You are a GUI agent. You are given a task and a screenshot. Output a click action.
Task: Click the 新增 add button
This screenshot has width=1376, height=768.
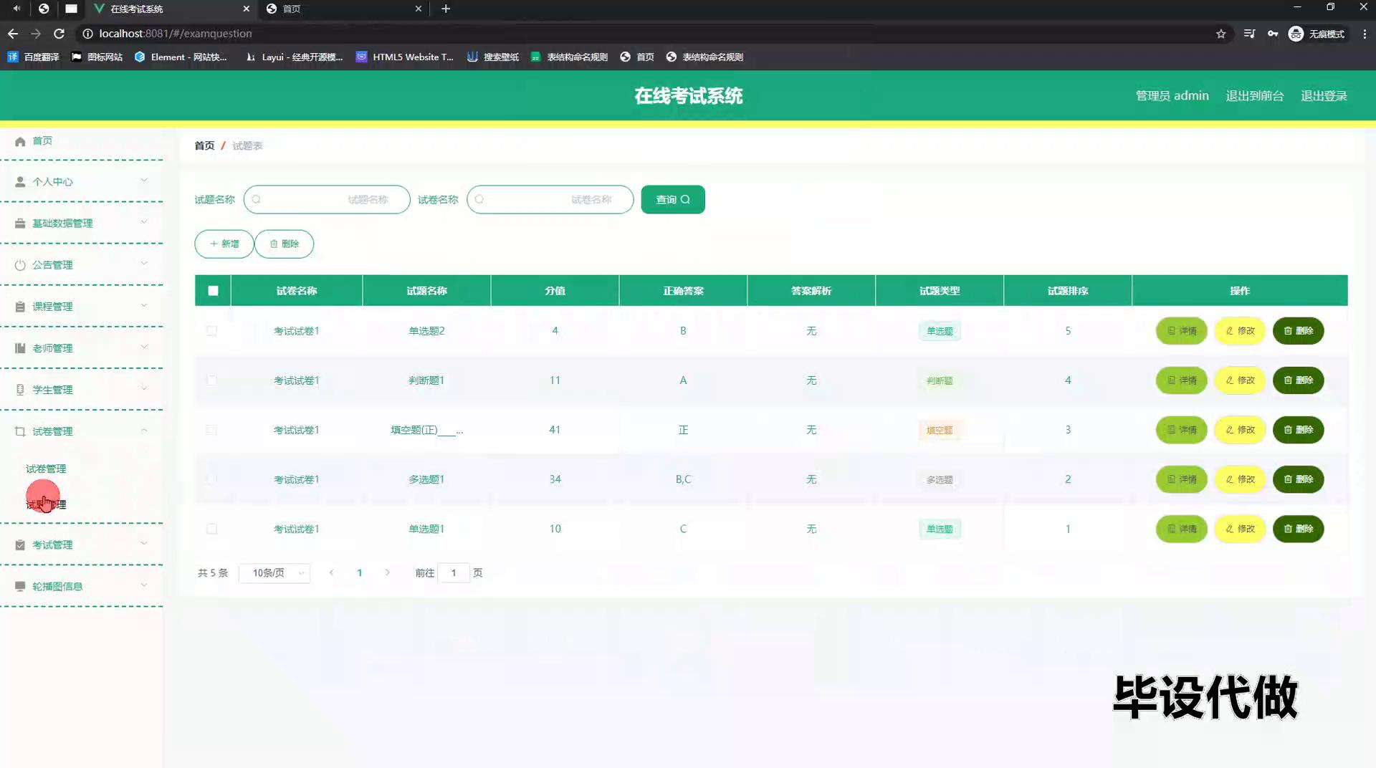[x=224, y=244]
